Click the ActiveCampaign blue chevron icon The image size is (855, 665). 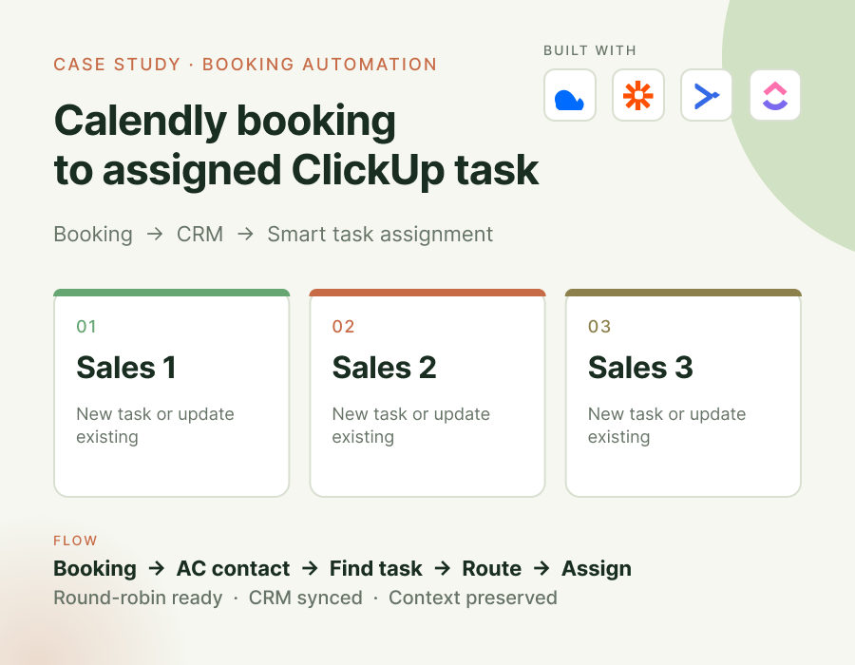(x=707, y=95)
